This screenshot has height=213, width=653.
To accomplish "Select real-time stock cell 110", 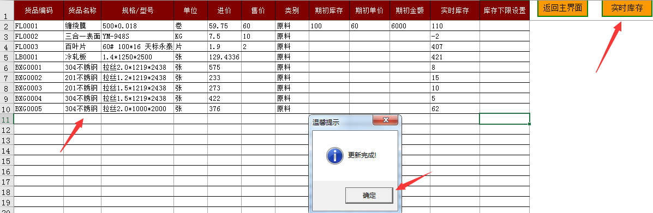I will click(x=455, y=26).
